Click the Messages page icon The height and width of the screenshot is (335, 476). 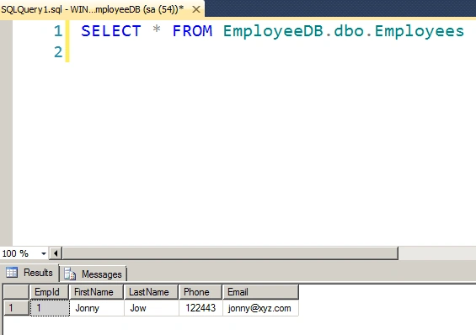[x=70, y=274]
